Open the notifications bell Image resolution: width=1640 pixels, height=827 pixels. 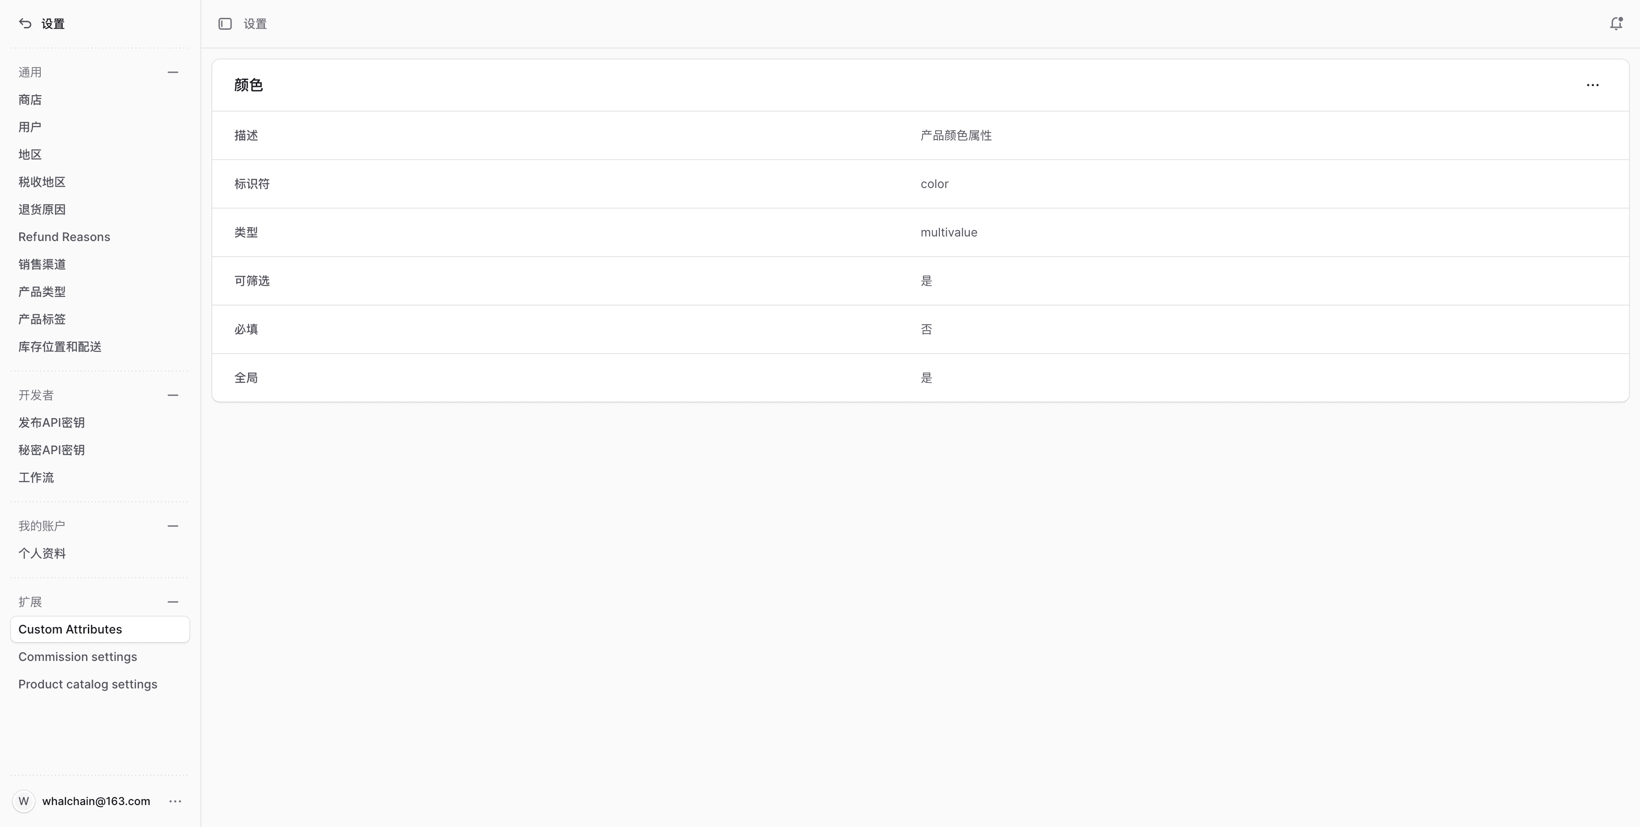pyautogui.click(x=1616, y=23)
